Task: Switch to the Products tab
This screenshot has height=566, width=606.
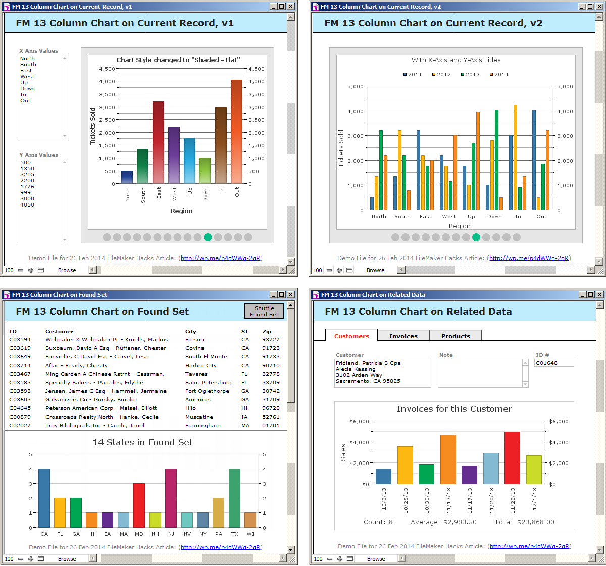Action: [455, 336]
